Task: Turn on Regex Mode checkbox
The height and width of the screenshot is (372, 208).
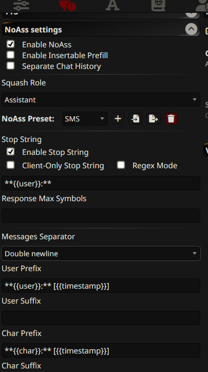Action: 121,165
